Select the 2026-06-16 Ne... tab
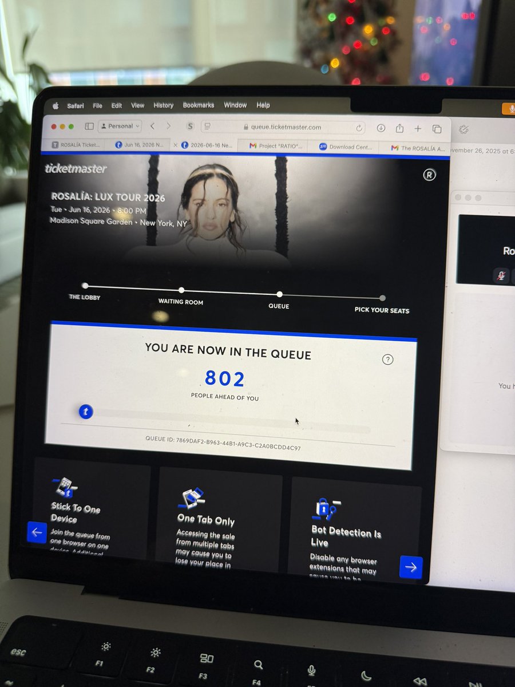515x687 pixels. coord(207,146)
